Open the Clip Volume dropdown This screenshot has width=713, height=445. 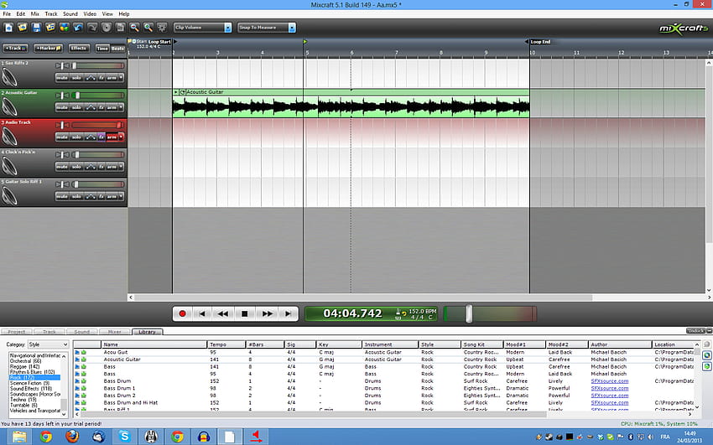coord(228,28)
